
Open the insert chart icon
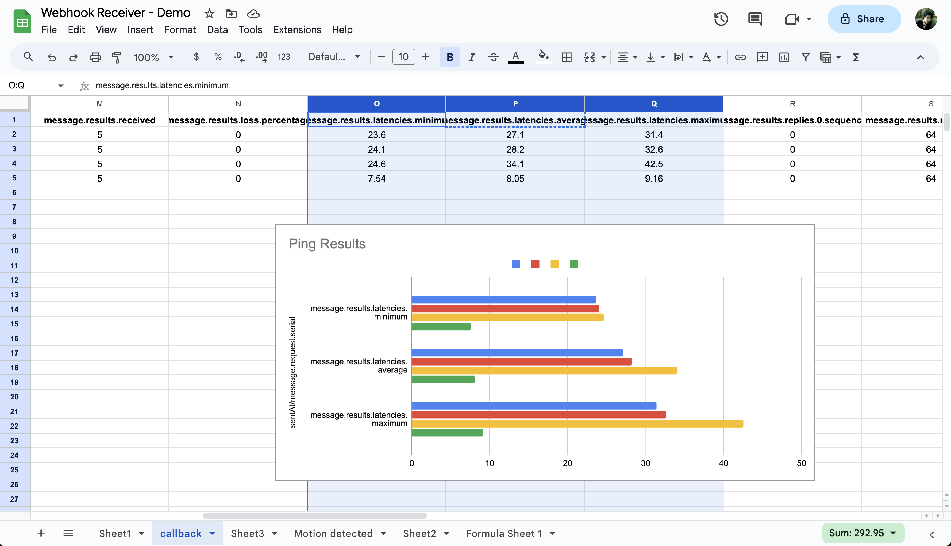pyautogui.click(x=784, y=57)
